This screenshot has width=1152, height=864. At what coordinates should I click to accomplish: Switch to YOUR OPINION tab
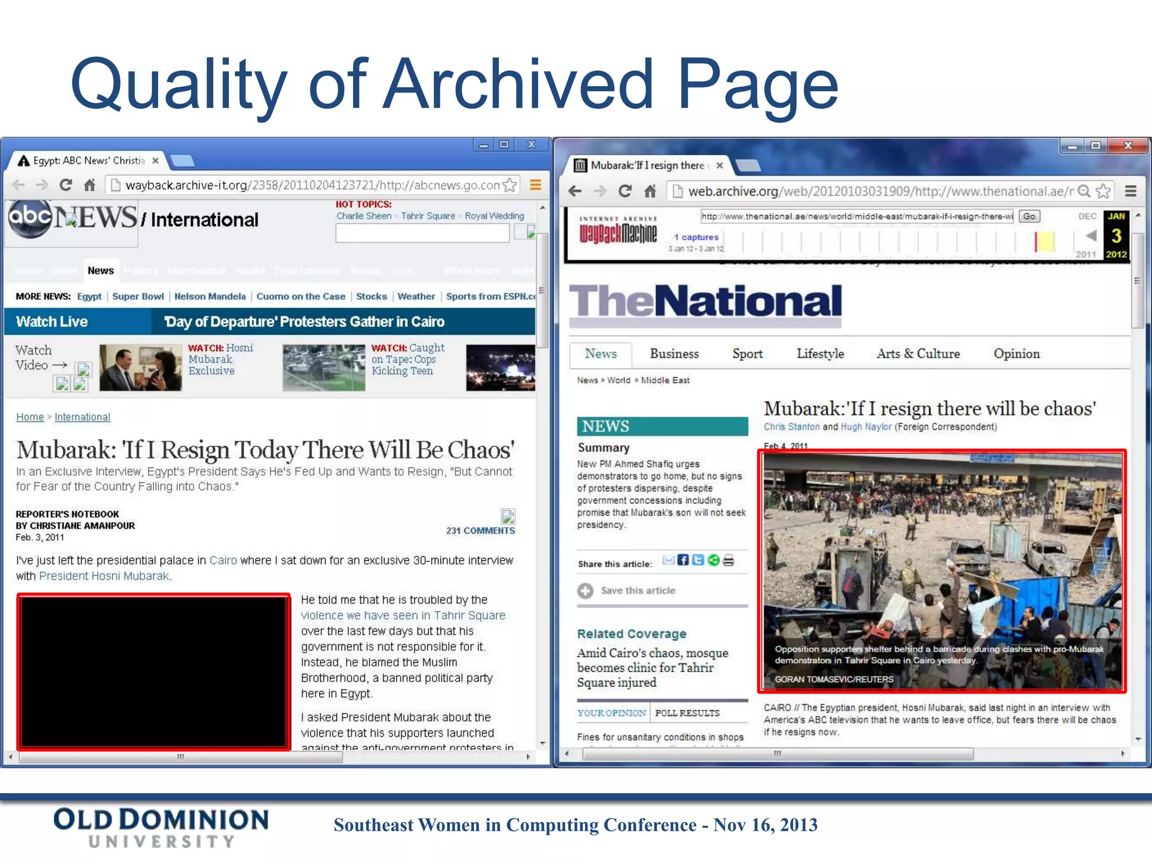coord(611,713)
